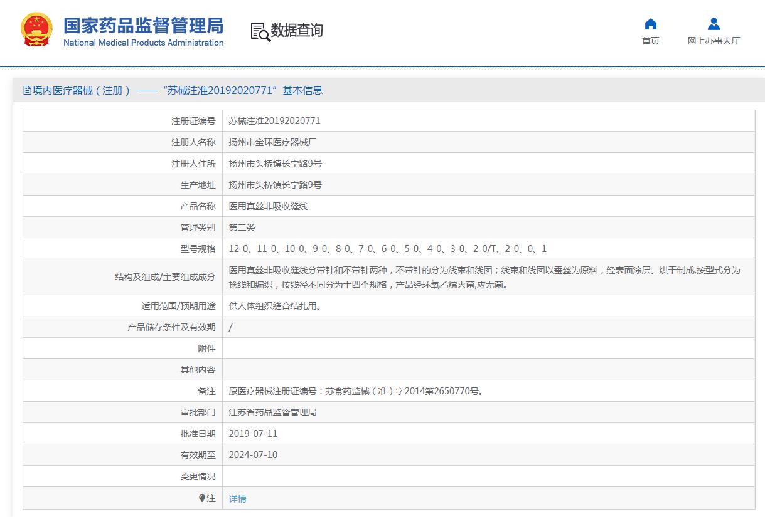765x517 pixels.
Task: Click the slash value for 产品储存条件及有效期
Action: tap(230, 327)
